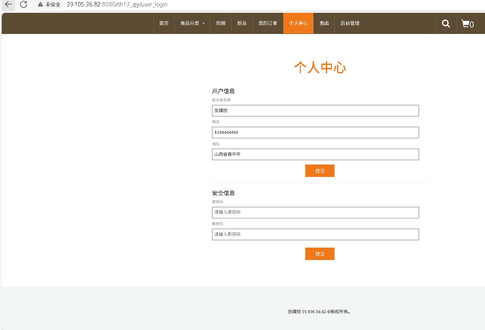
Task: Open 我的订单 page
Action: tap(268, 23)
